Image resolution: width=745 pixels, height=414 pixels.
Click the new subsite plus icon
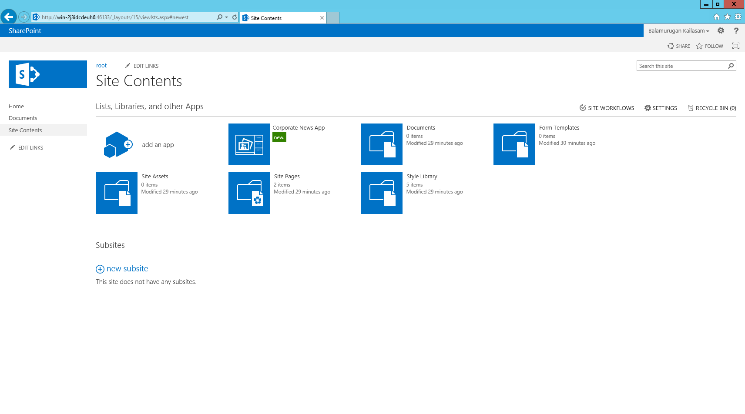pyautogui.click(x=100, y=269)
